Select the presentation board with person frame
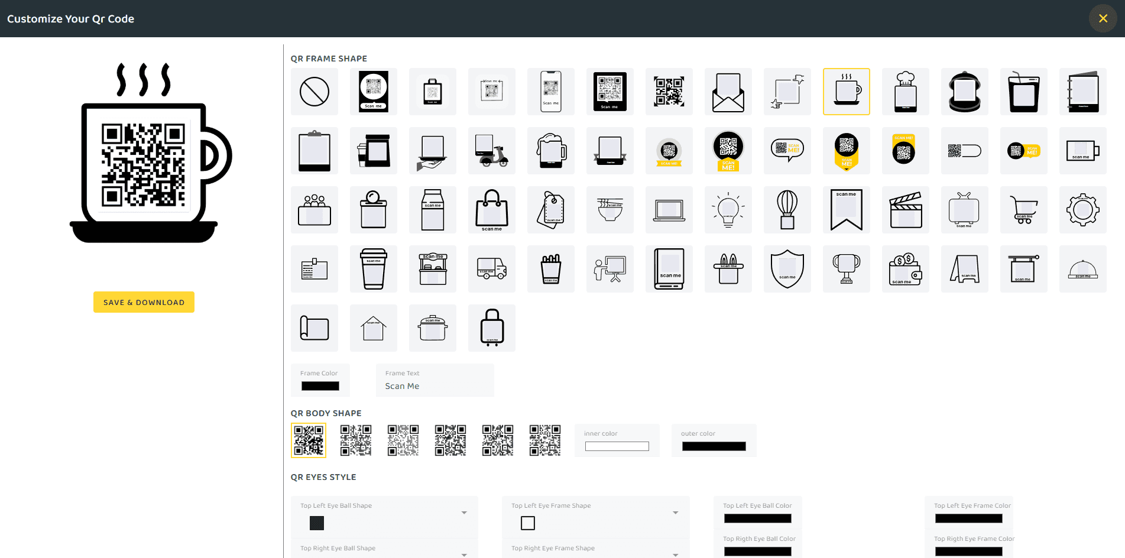This screenshot has width=1125, height=558. tap(610, 269)
